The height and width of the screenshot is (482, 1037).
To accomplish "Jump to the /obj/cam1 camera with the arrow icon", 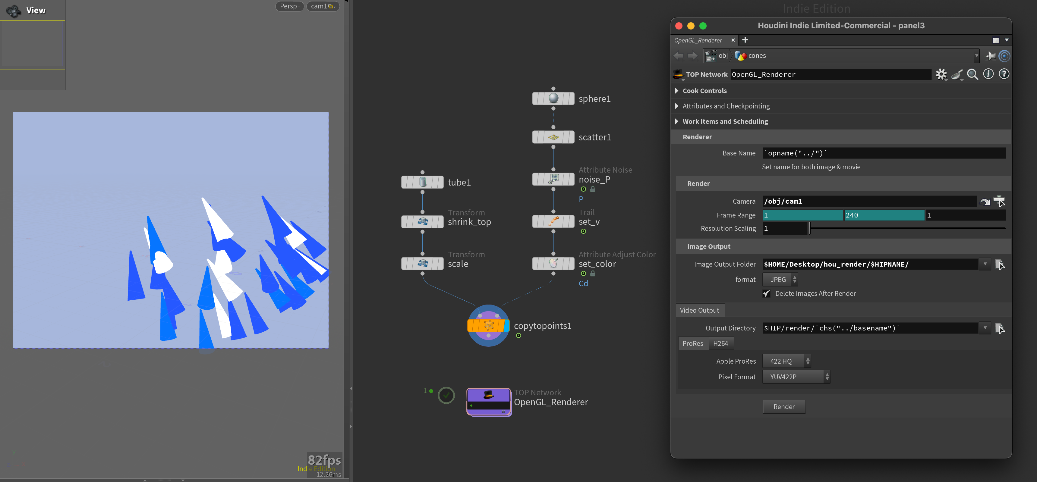I will coord(985,201).
